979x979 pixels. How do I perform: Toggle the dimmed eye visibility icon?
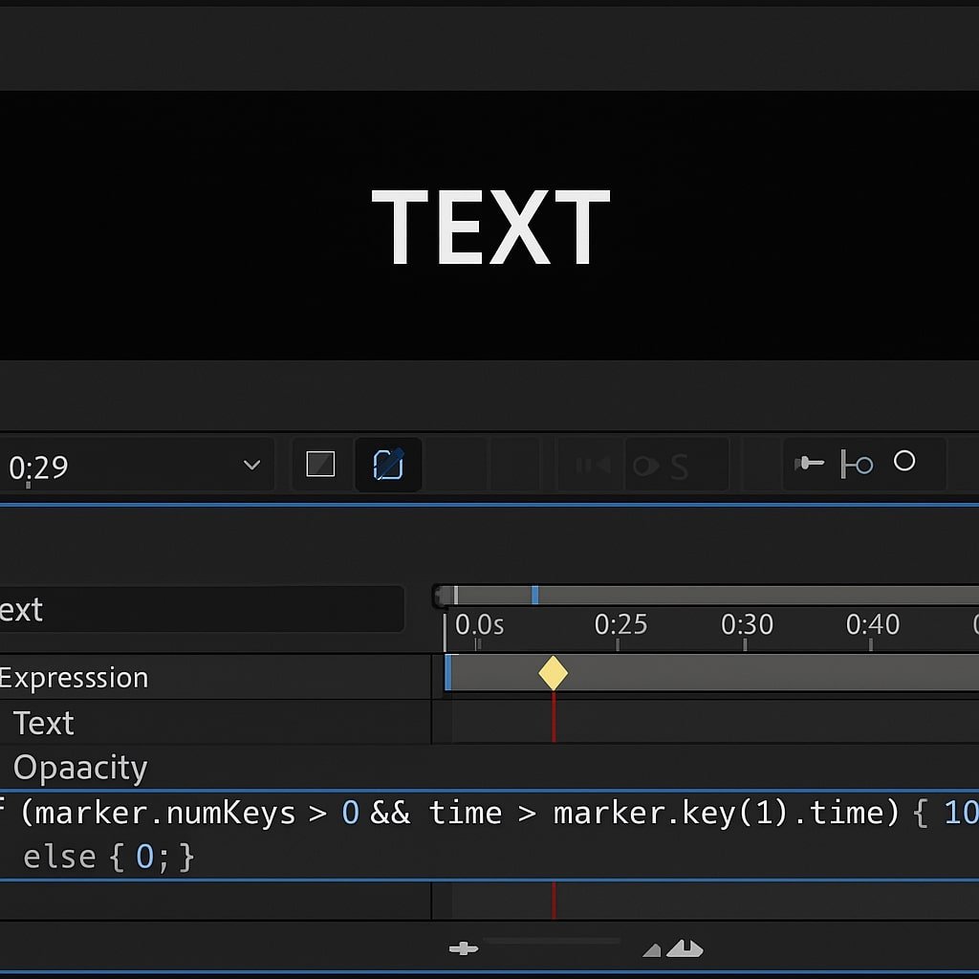point(646,467)
